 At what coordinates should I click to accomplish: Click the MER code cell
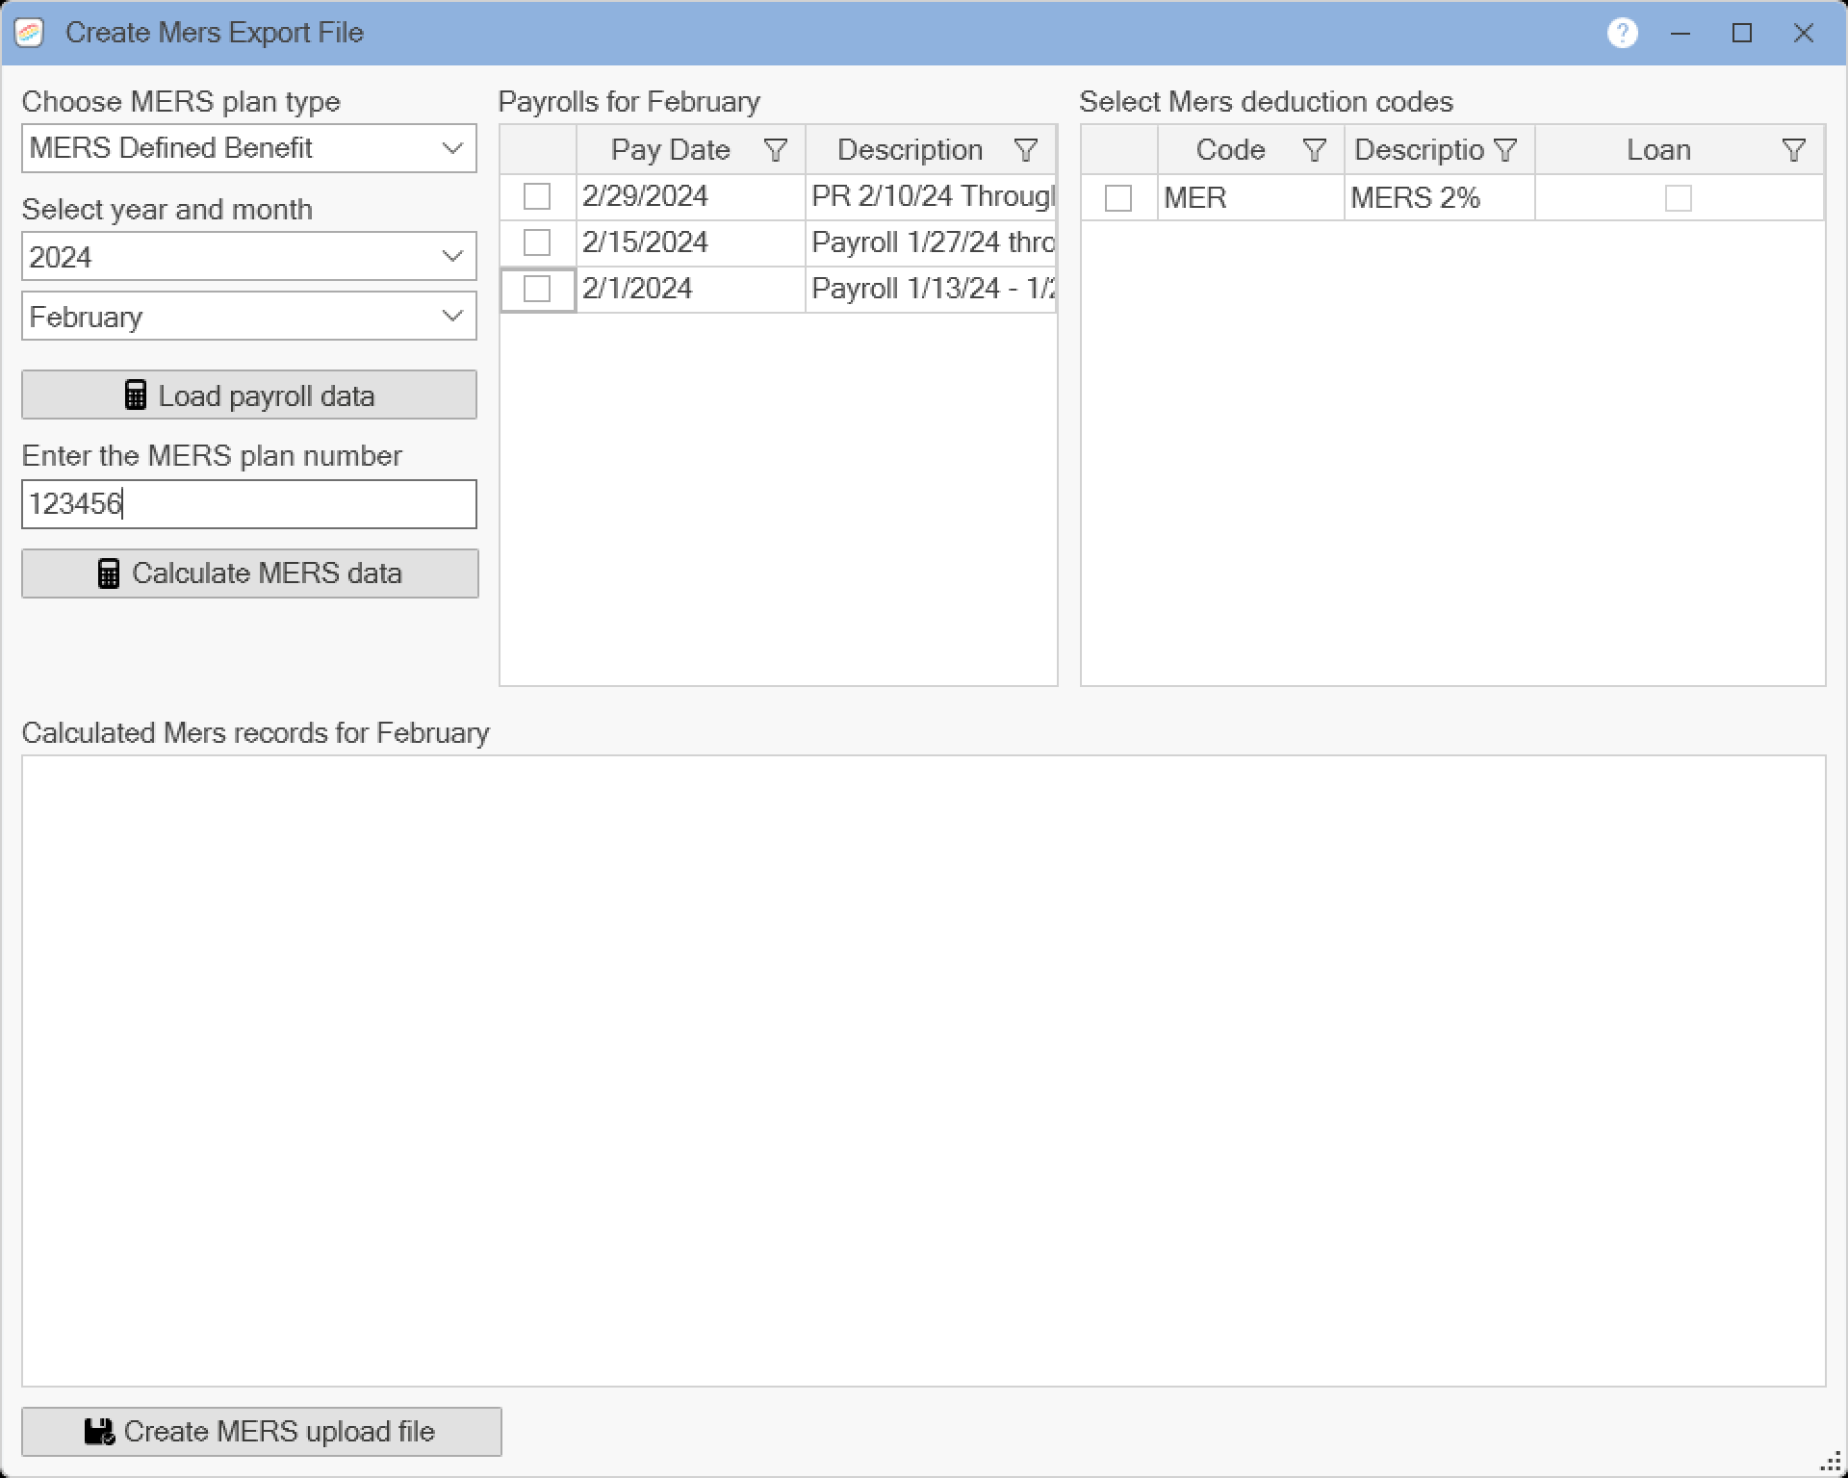pos(1250,198)
